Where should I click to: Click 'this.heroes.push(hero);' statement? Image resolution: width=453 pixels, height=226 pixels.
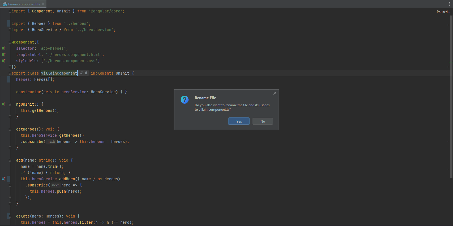click(55, 191)
